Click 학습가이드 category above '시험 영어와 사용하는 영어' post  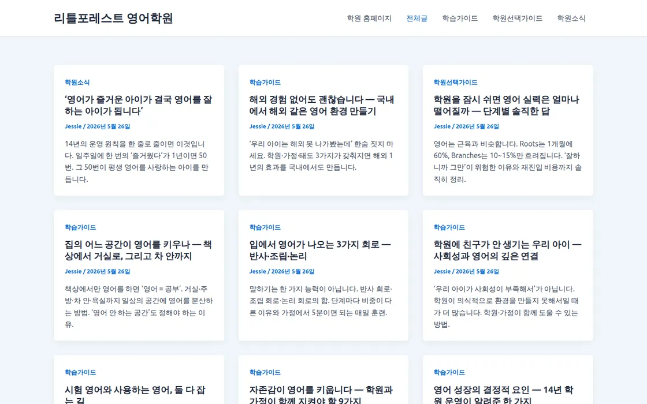80,373
